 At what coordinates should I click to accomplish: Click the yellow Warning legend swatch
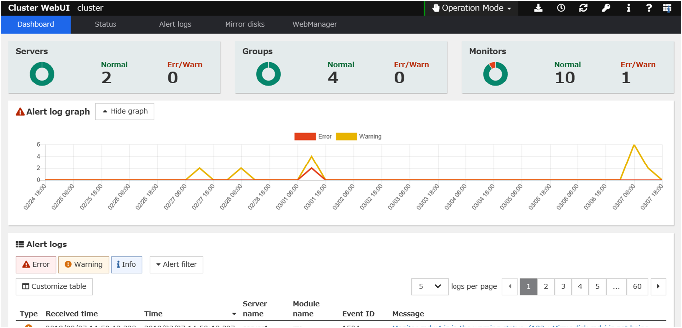[x=346, y=137]
